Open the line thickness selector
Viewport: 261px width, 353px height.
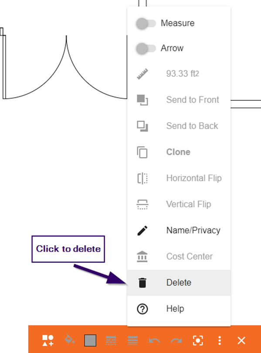pos(132,340)
